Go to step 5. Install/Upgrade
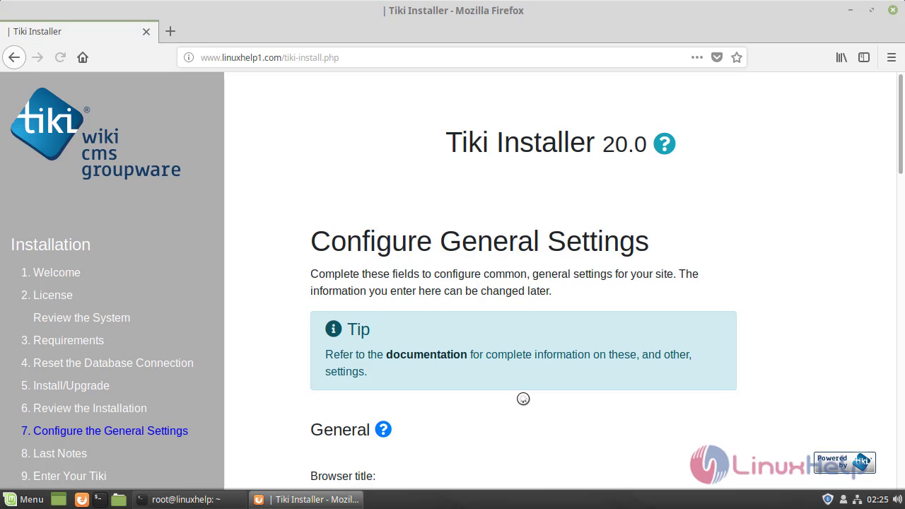 tap(65, 385)
